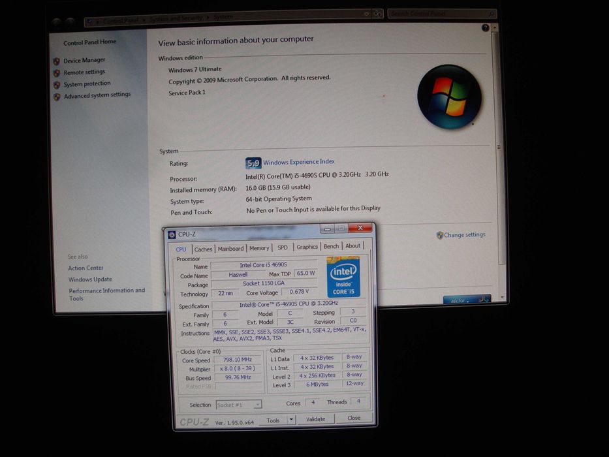Open the Action Center link

click(x=86, y=268)
